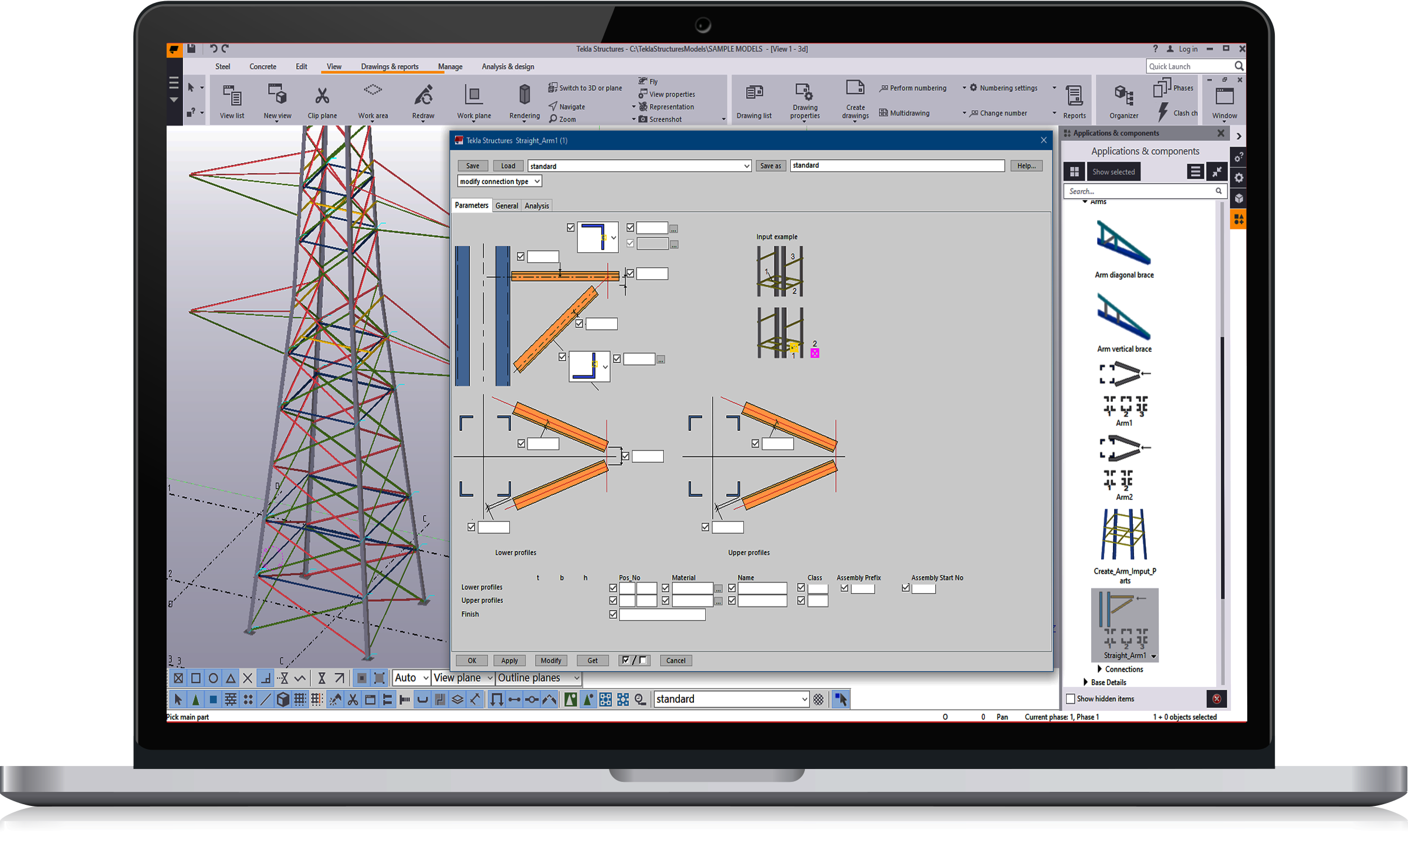Open the Analysis & design tab
The height and width of the screenshot is (847, 1408).
(508, 67)
